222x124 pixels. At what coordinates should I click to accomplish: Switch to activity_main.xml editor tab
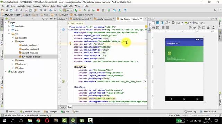point(104,19)
